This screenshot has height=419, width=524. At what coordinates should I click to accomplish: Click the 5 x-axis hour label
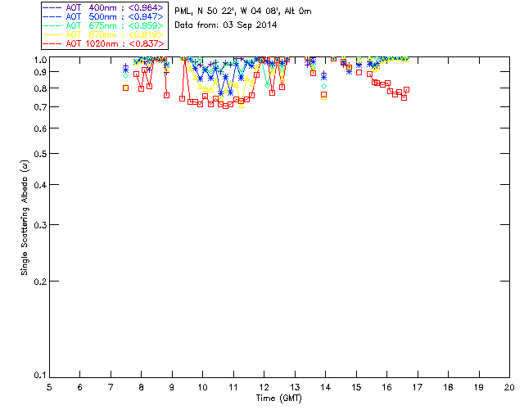[49, 387]
